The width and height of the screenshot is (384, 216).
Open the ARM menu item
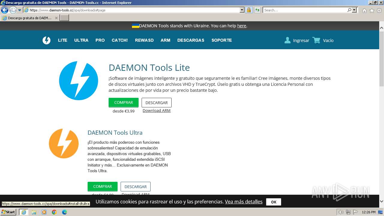[165, 40]
